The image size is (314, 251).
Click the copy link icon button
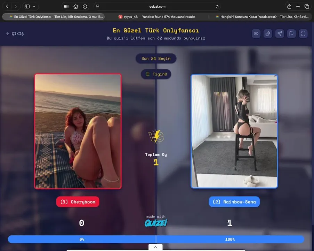point(268,34)
